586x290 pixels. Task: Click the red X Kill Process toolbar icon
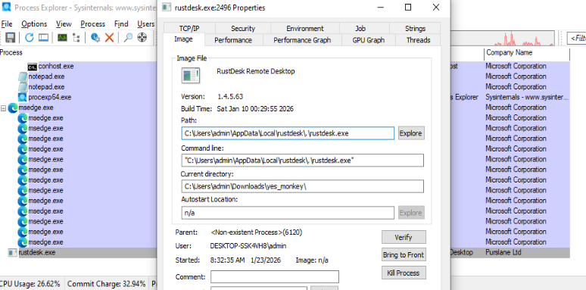(109, 37)
